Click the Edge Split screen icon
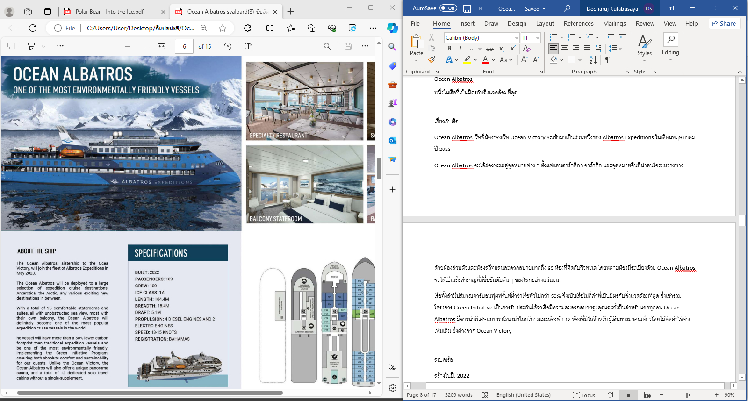 tap(270, 28)
